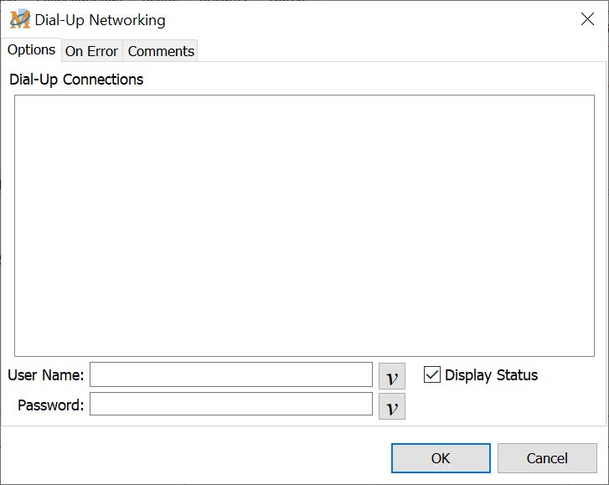Click the Macro Scheduler icon in title bar
The height and width of the screenshot is (485, 609).
point(19,20)
